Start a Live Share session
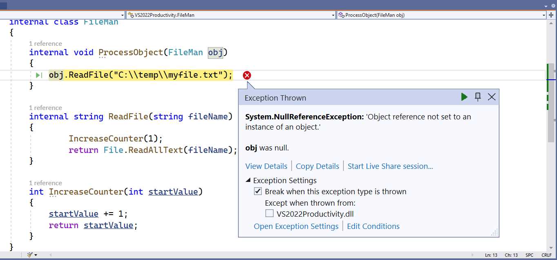557x260 pixels. [x=390, y=166]
